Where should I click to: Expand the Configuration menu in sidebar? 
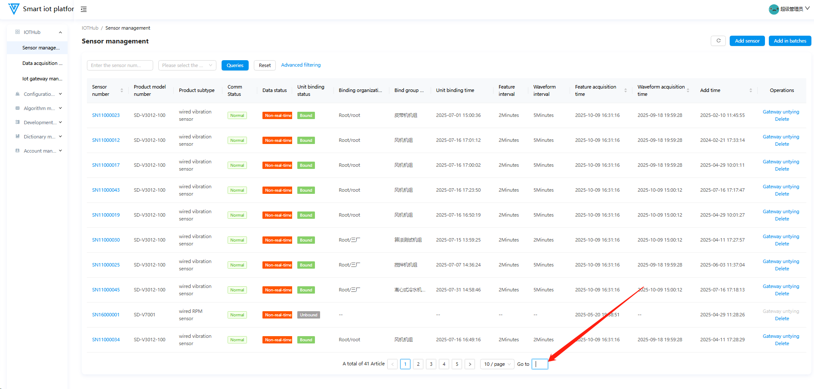39,94
